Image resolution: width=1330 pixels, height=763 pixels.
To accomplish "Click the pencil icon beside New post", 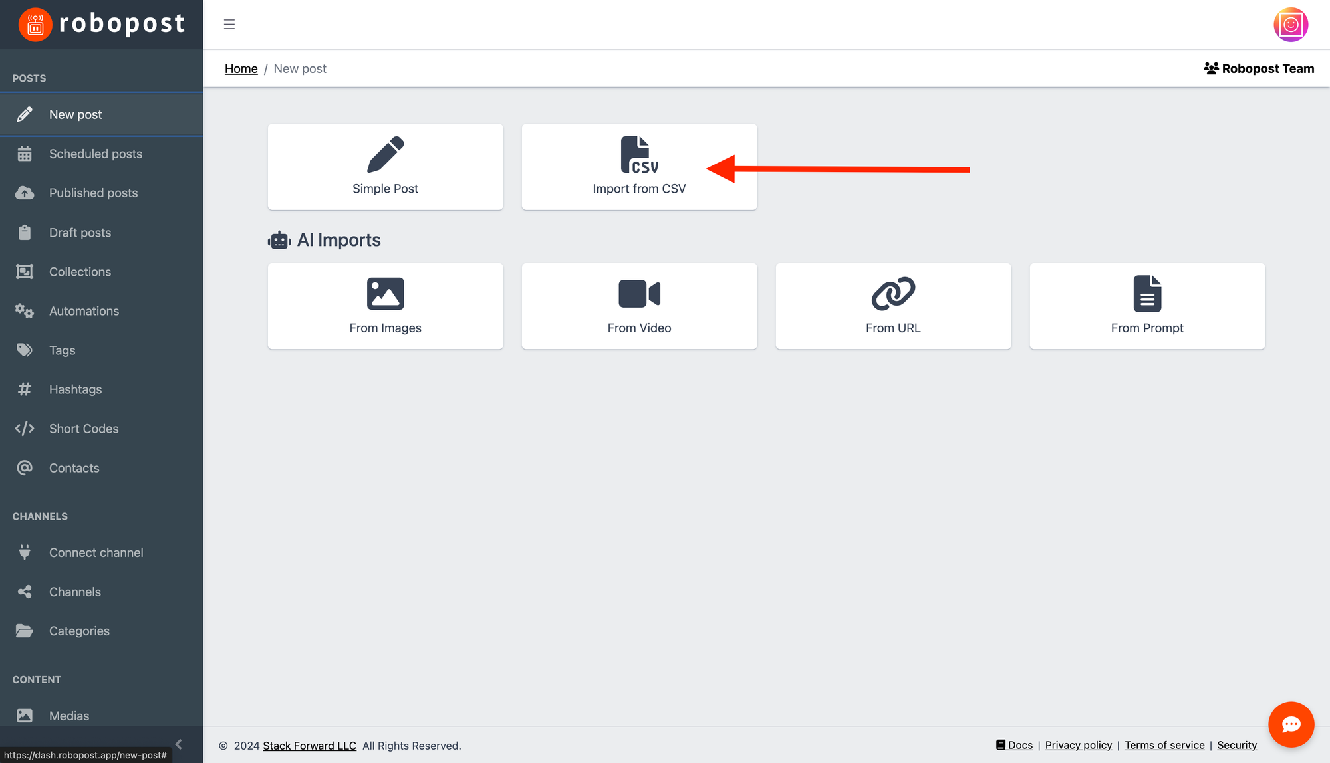I will (25, 114).
